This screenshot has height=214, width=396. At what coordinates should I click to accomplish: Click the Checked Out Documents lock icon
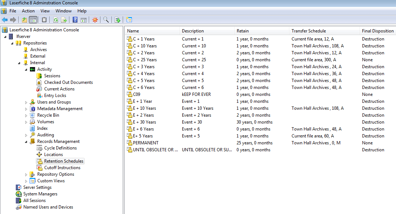pos(39,82)
